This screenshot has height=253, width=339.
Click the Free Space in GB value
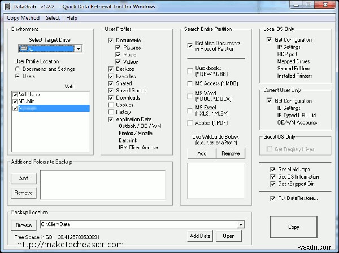point(79,237)
